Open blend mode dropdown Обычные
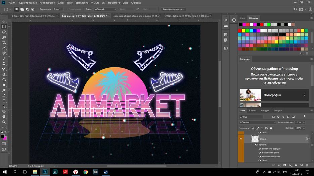Viewport: 314px width, 176px height. point(258,122)
